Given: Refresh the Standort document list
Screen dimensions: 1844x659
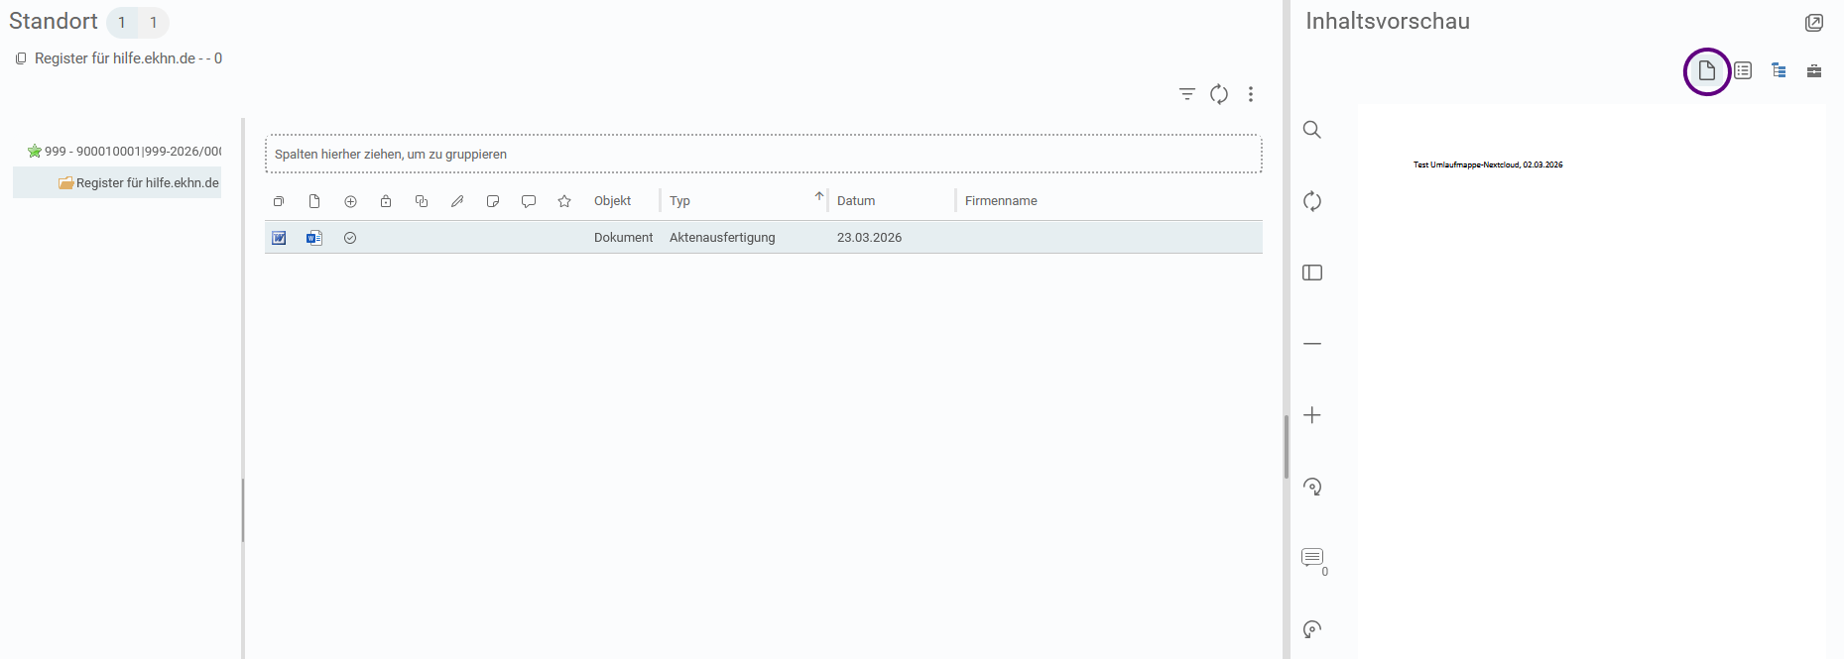Looking at the screenshot, I should tap(1219, 94).
